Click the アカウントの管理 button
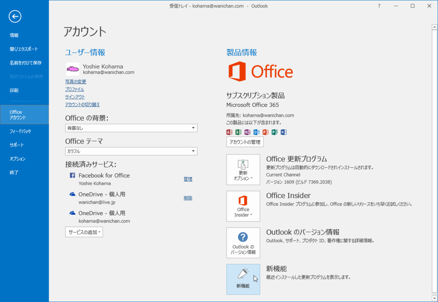 pos(245,142)
